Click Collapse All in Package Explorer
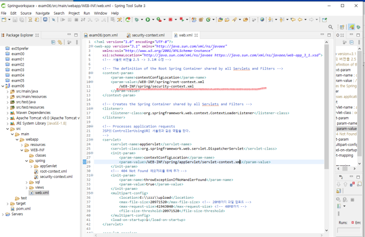 (53, 42)
